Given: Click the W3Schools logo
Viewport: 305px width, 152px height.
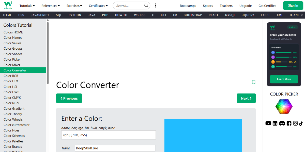Looking at the screenshot, I should click(8, 5).
